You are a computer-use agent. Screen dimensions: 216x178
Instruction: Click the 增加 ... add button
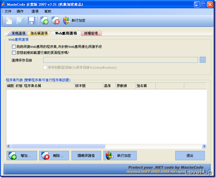(x=22, y=156)
